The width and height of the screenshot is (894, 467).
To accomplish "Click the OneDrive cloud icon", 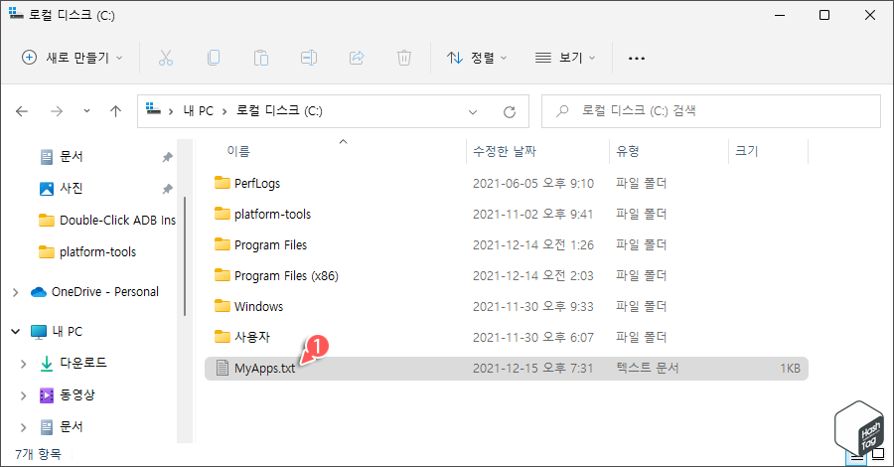I will [39, 292].
